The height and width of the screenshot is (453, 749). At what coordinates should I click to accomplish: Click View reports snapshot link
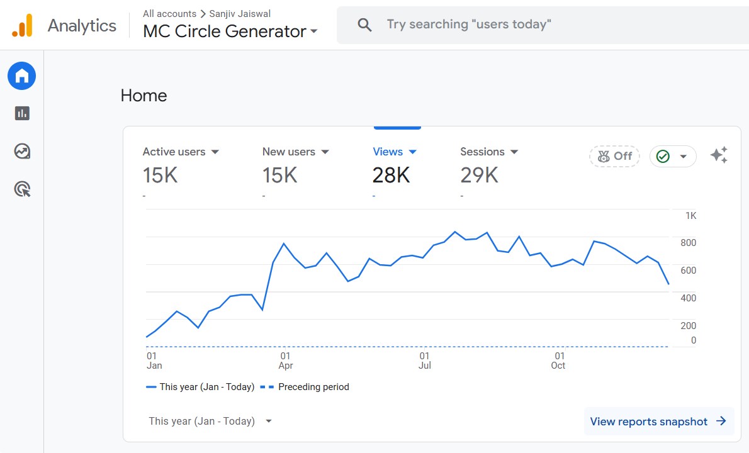(x=659, y=422)
